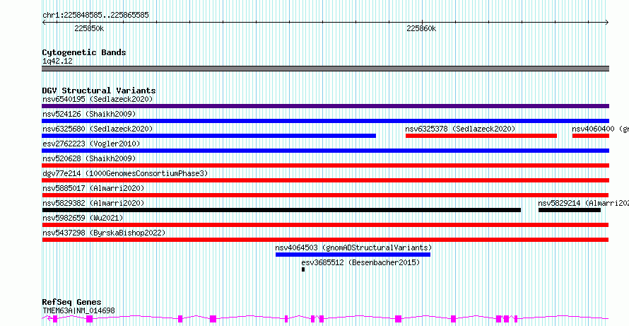Click the nsv6325680 (Sedlazeck2020) label
Screen dimensions: 629x326
98,129
